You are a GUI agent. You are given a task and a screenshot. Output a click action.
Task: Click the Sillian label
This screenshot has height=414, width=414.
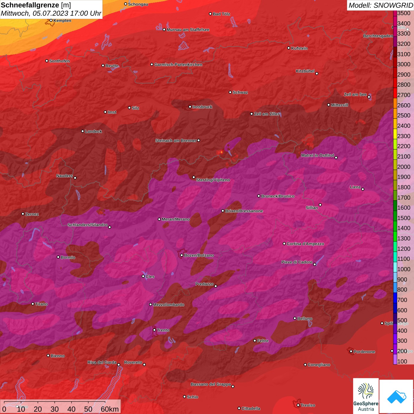click(x=312, y=208)
